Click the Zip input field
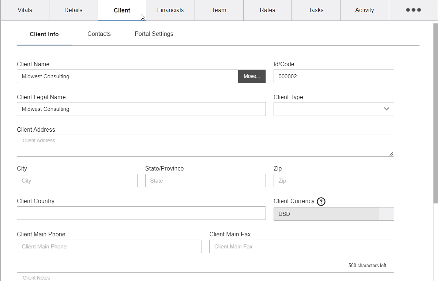The width and height of the screenshot is (440, 281). tap(334, 180)
